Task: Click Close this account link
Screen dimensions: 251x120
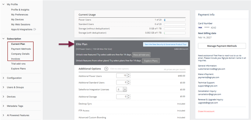Action: pos(206,111)
